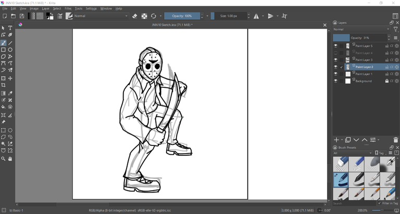Expand layer properties dropdown arrow

(378, 140)
